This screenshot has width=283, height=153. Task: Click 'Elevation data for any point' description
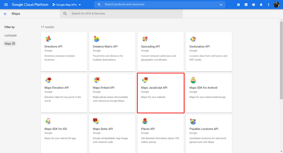(63, 99)
